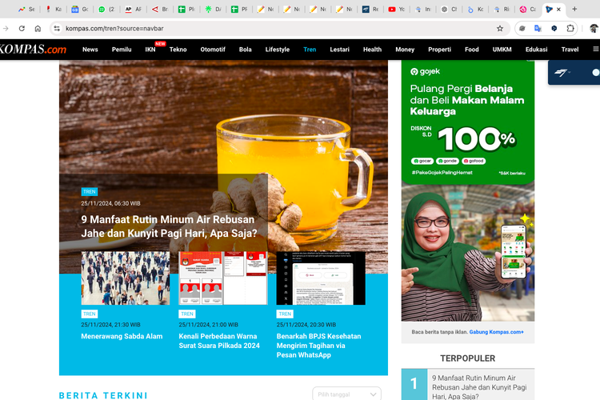Switch to the YouTube browser tab
600x400 pixels.
coord(396,10)
